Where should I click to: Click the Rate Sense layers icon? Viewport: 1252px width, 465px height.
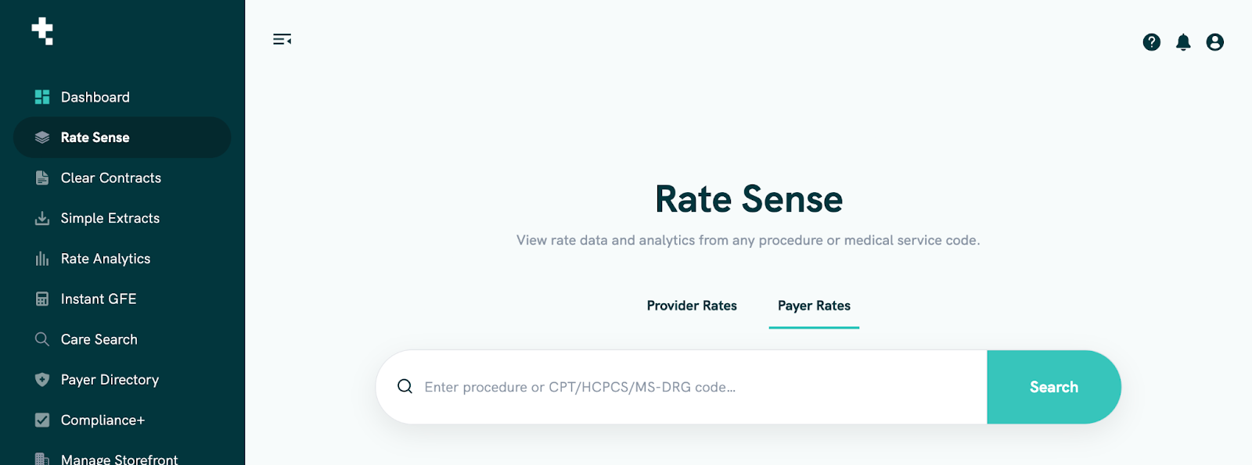tap(42, 138)
